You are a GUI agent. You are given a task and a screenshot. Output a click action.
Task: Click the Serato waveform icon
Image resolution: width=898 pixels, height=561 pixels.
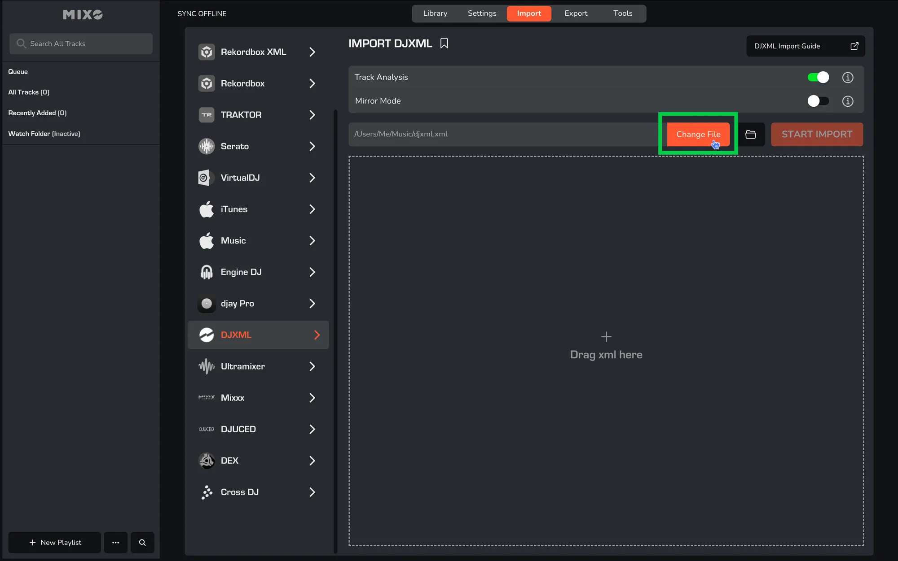(207, 146)
